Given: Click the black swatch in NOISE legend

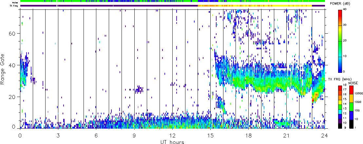Looking at the screenshot, I should [x=351, y=124].
